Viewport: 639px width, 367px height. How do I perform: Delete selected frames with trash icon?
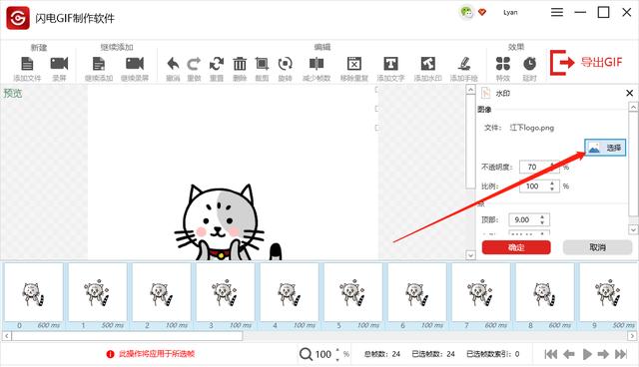(x=240, y=64)
